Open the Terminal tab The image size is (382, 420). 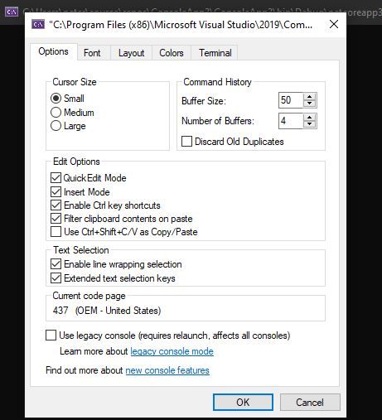(215, 53)
